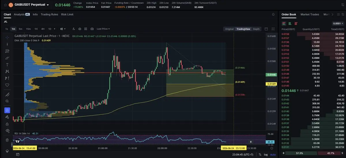Toggle the Auto scale button

pos(273,155)
